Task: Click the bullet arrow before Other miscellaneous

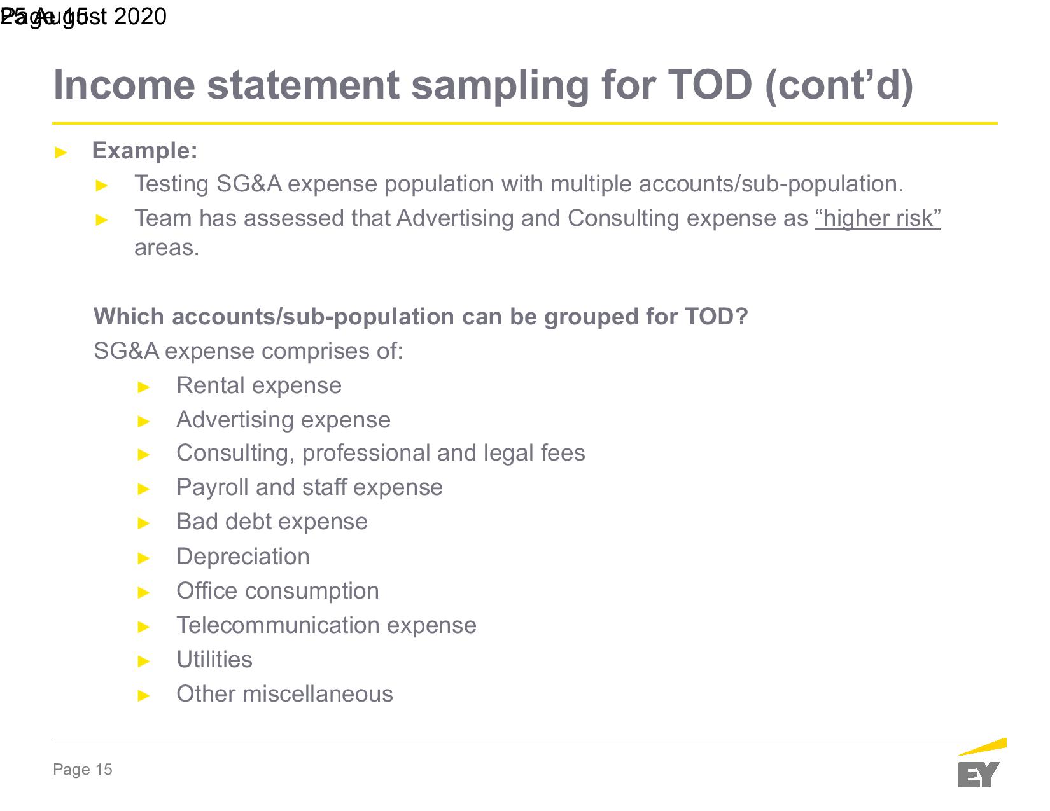Action: click(x=144, y=695)
